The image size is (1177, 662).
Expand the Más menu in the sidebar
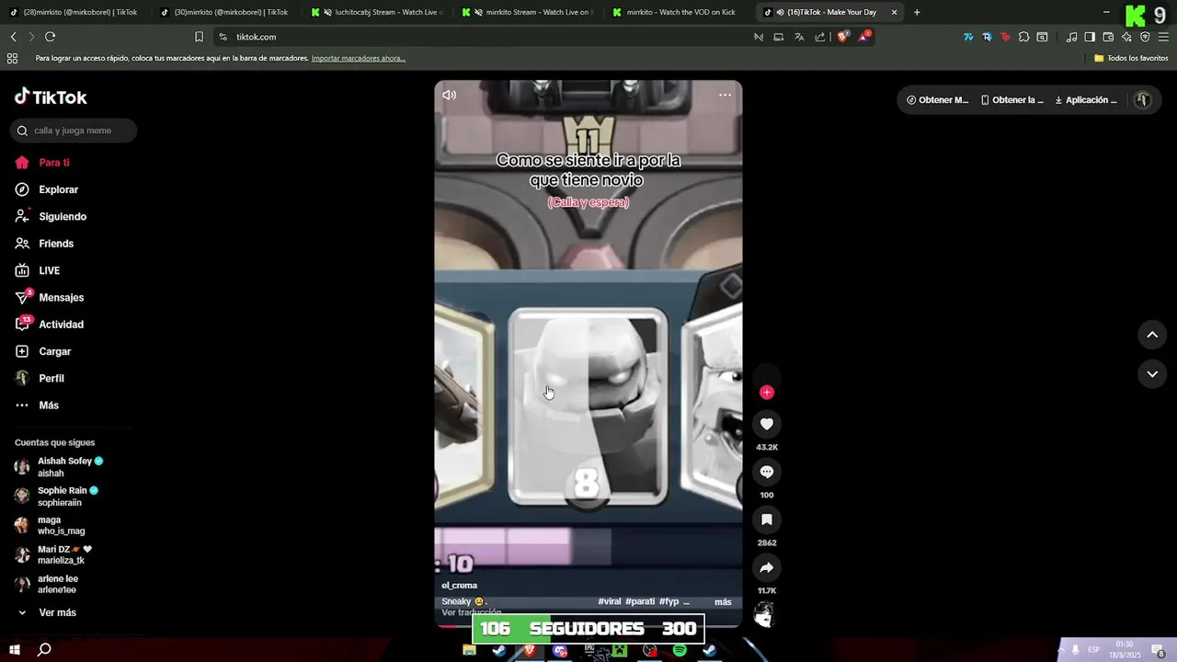click(38, 405)
